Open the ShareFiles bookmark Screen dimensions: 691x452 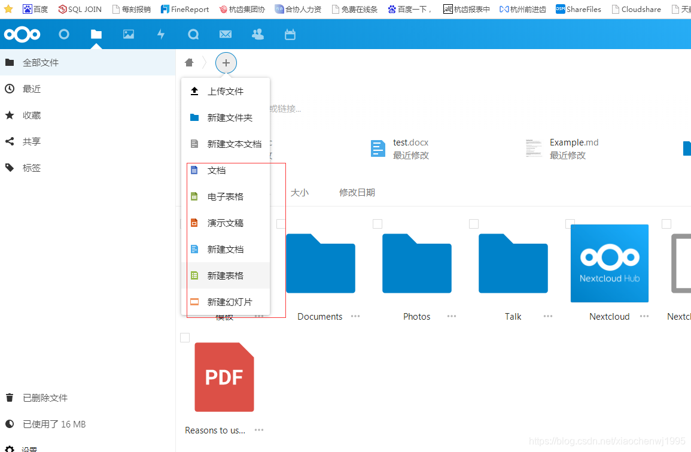click(x=578, y=9)
